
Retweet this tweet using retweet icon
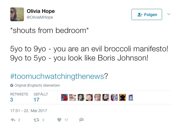pos(36,120)
